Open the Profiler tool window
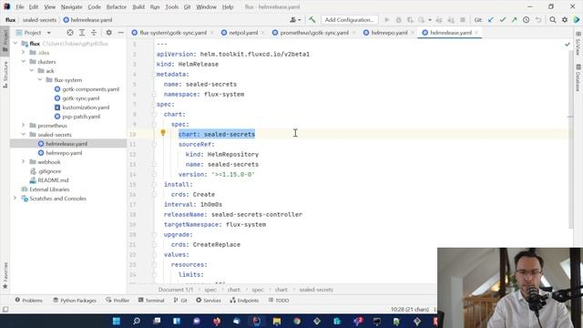 point(118,300)
